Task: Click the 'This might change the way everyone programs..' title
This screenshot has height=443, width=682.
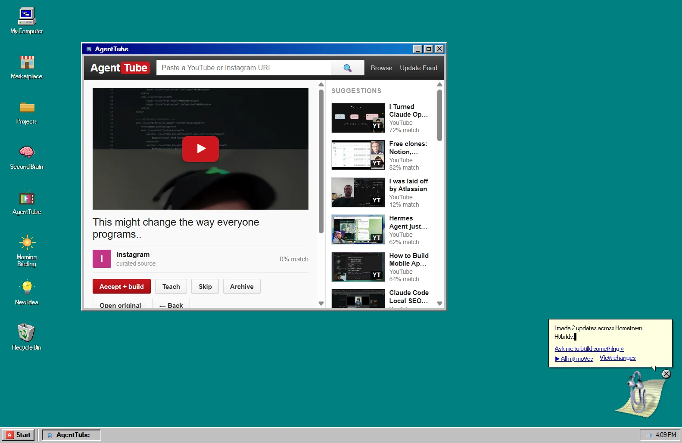Action: (176, 228)
